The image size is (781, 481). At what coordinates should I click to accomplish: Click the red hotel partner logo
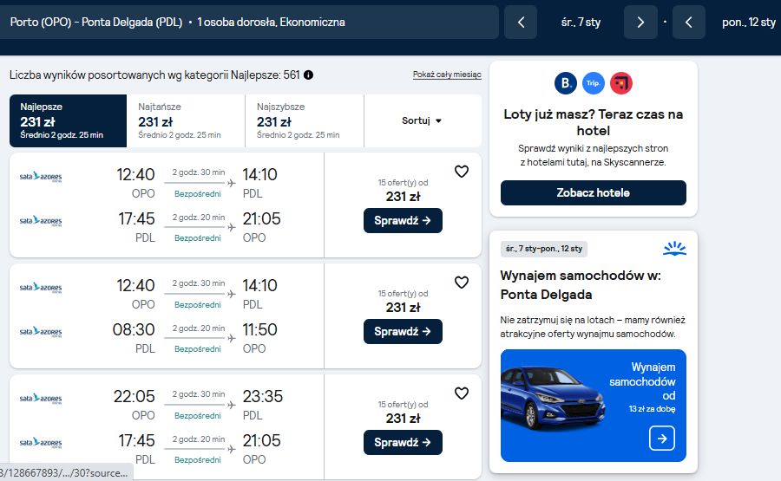pyautogui.click(x=621, y=83)
